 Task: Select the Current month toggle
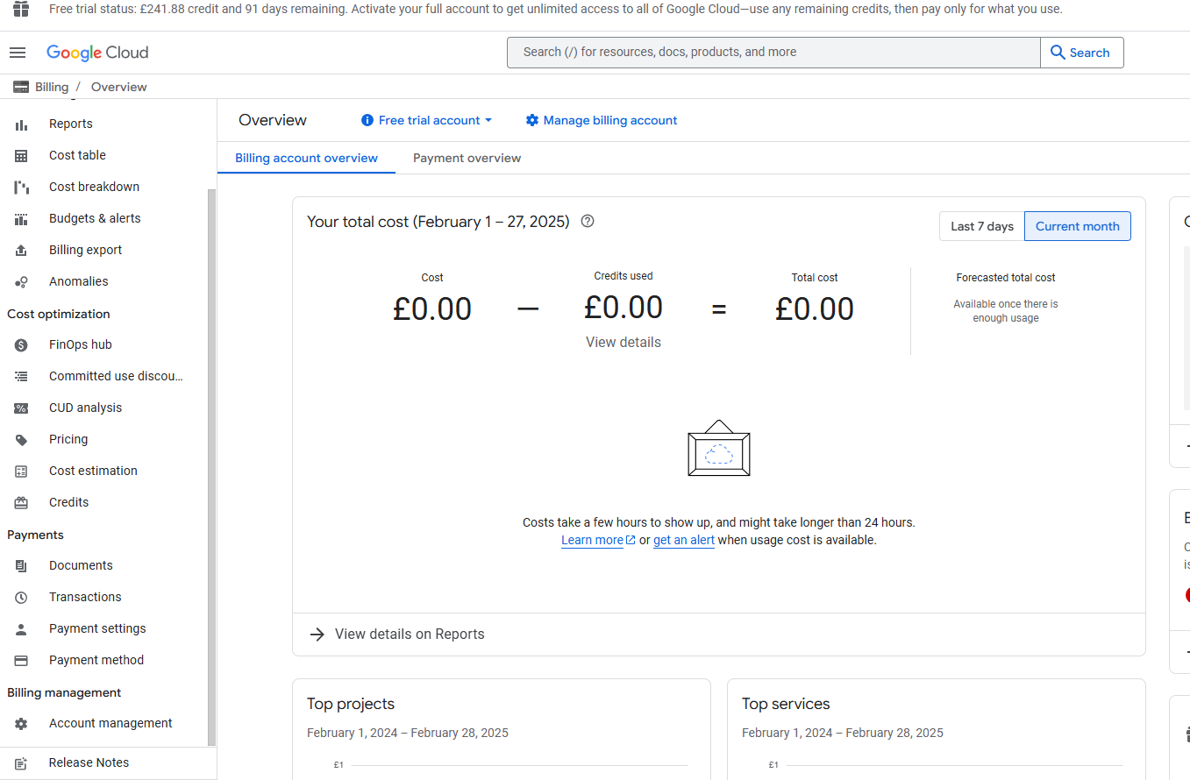coord(1078,226)
